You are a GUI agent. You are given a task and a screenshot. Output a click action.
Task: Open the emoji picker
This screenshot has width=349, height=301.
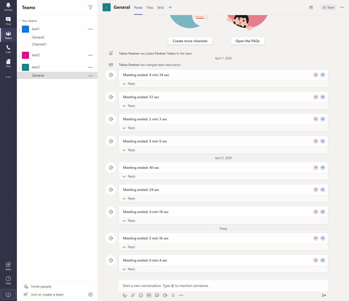(141, 295)
